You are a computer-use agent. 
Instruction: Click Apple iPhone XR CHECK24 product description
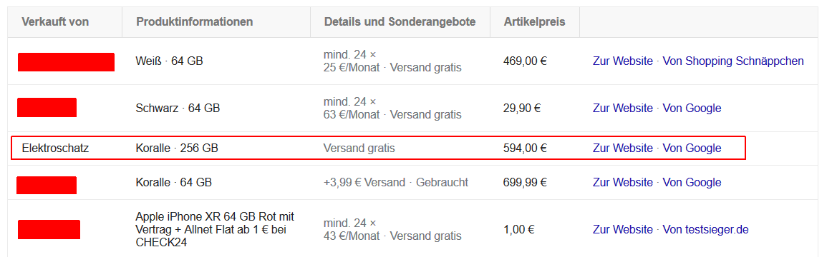tap(215, 229)
